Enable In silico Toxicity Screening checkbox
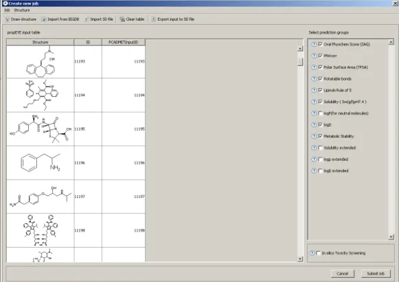Viewport: 399px width, 282px height. point(318,253)
